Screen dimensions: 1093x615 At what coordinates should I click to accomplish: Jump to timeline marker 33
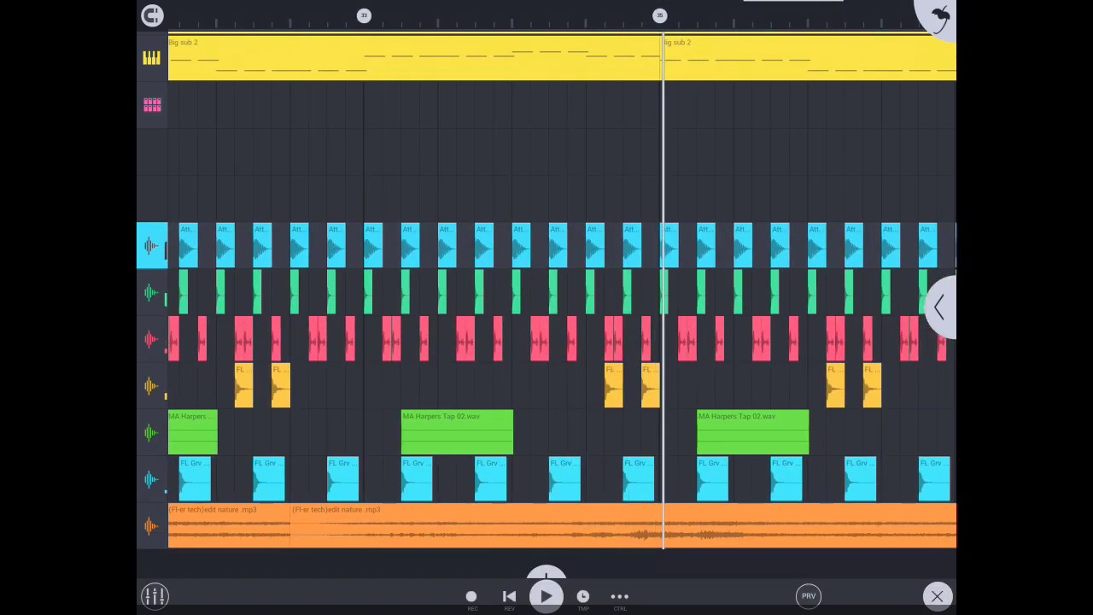(x=364, y=15)
